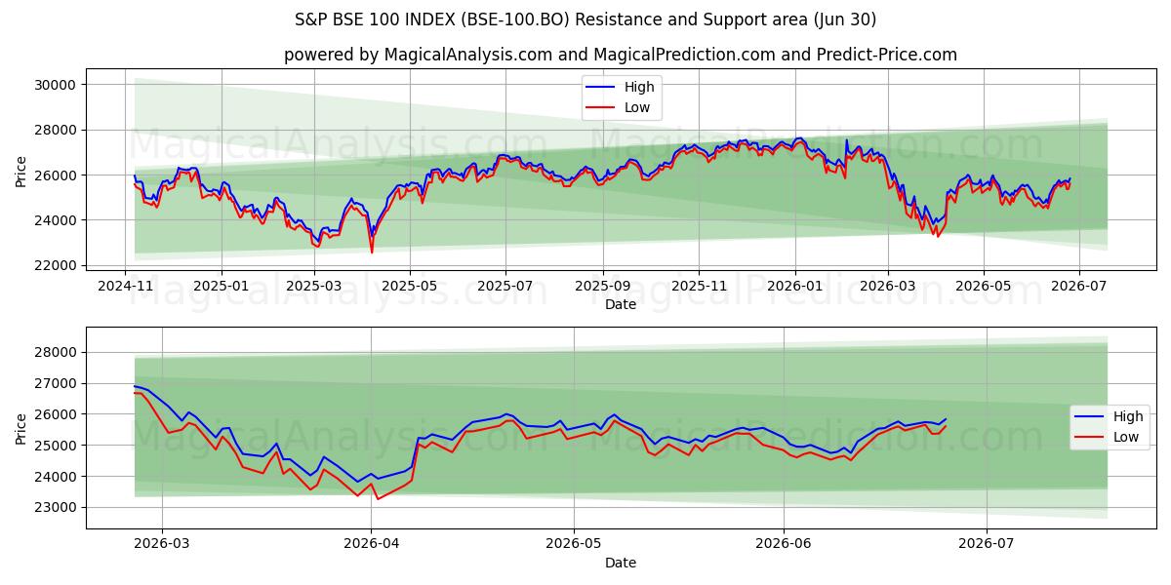The image size is (1171, 585).
Task: Click the '28000' y-axis label of the top chart
Action: [x=56, y=130]
